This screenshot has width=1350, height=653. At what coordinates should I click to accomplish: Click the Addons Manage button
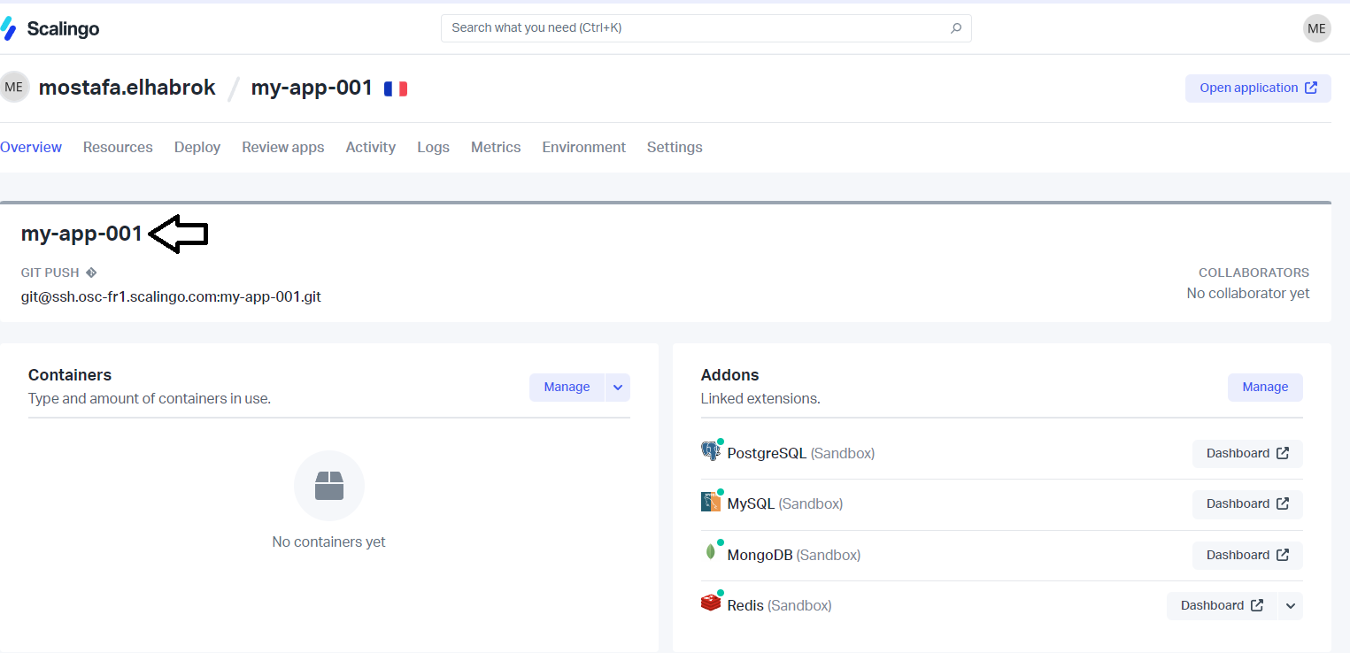[x=1264, y=387]
